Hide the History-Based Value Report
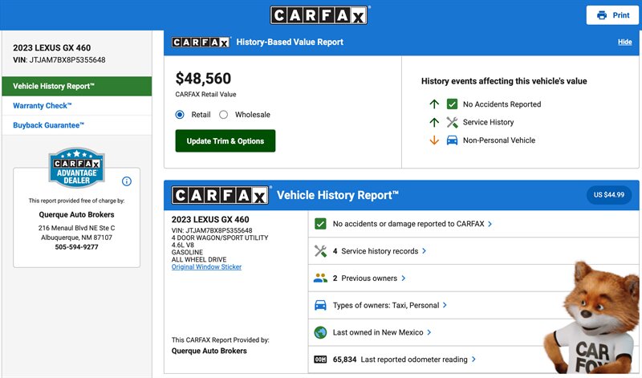 (x=624, y=42)
